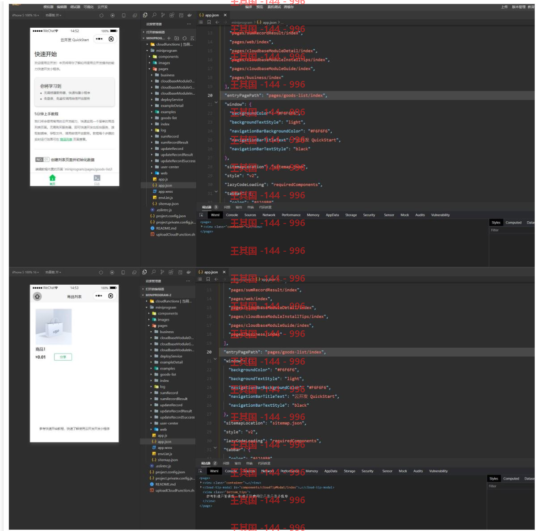Click bookmark icon in top editor toolbar
The image size is (536, 531).
point(209,22)
